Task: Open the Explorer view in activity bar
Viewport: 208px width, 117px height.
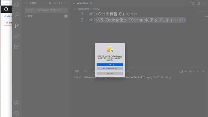Action: click(x=17, y=4)
